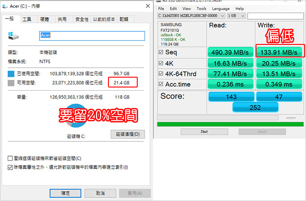Open the View menu in AS SSD Benchmark
Image resolution: width=306 pixels, height=201 pixels.
coord(187,9)
